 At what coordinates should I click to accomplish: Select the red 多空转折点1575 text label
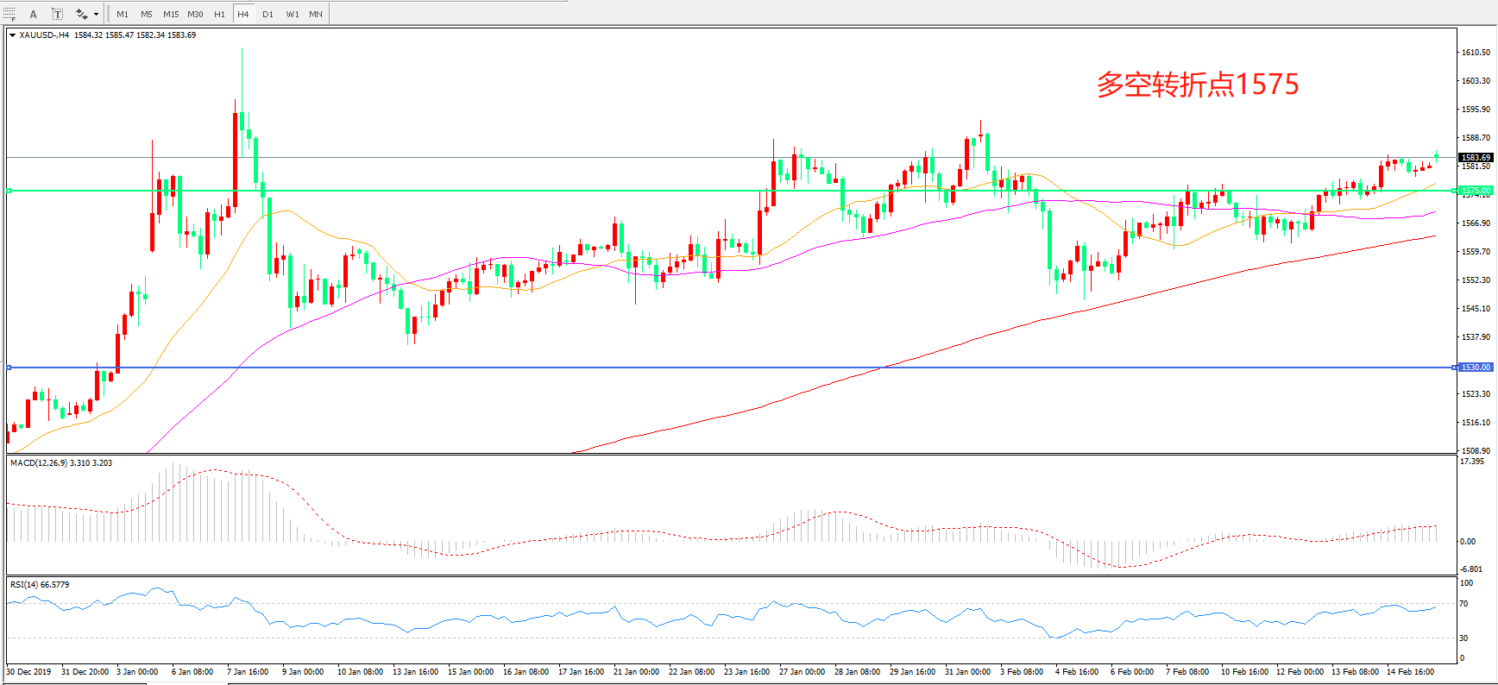[1197, 85]
